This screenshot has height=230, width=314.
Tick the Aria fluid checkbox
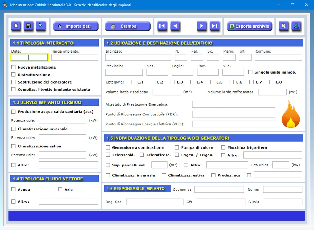pos(60,190)
